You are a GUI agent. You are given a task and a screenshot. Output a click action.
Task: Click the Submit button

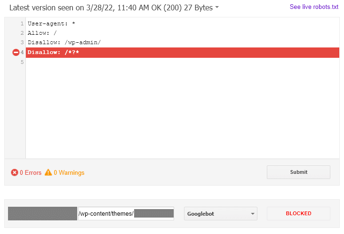coord(298,172)
